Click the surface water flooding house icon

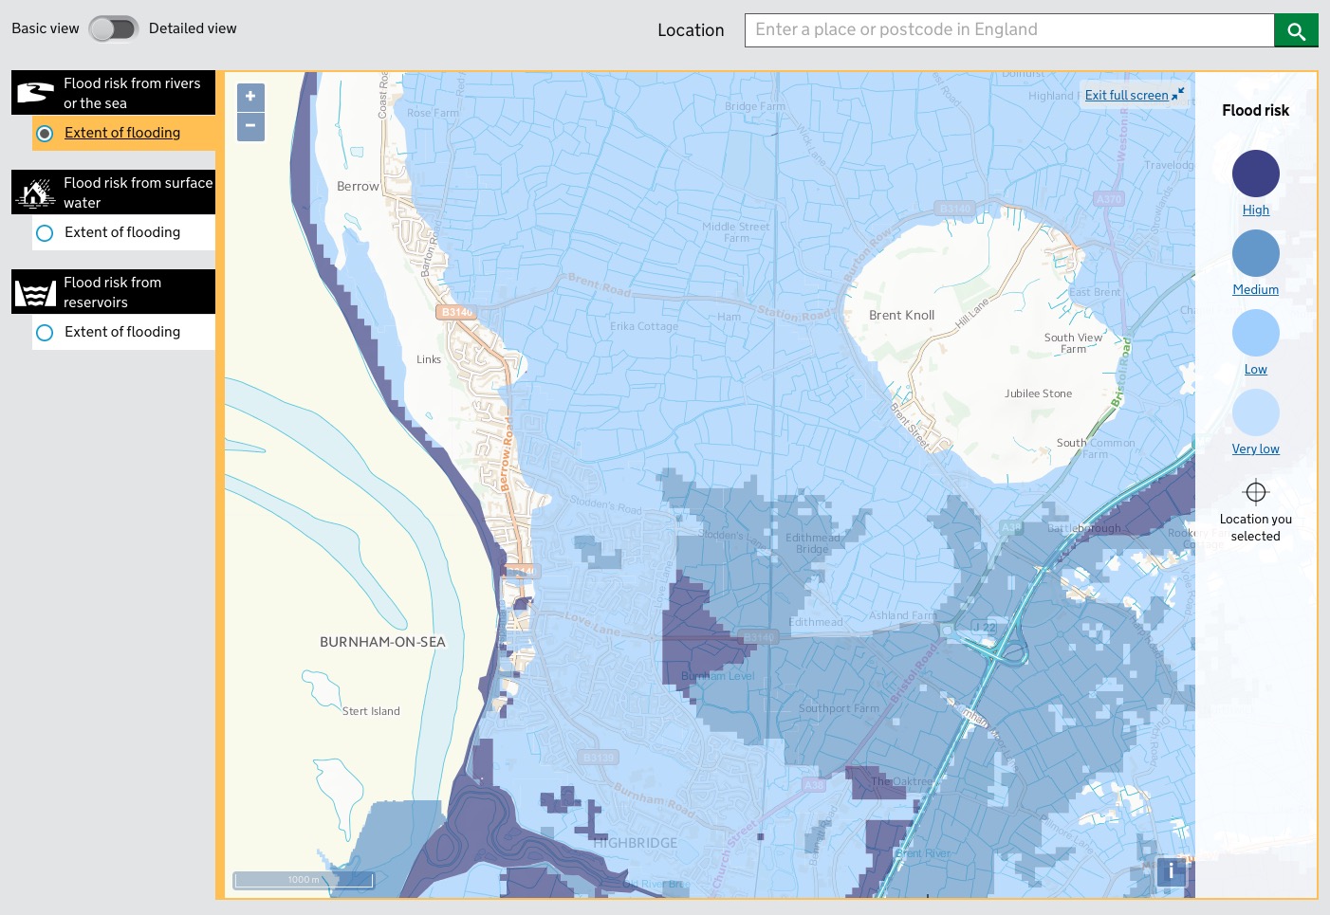(x=35, y=192)
